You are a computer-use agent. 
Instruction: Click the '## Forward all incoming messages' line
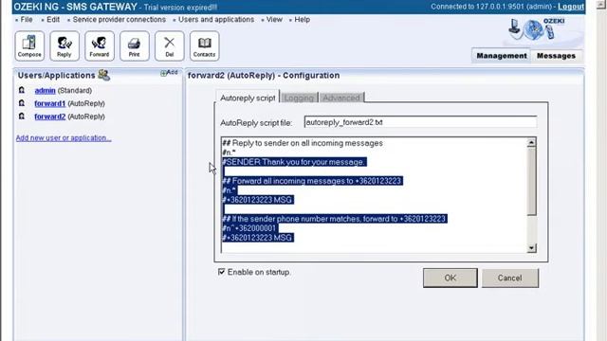click(312, 181)
